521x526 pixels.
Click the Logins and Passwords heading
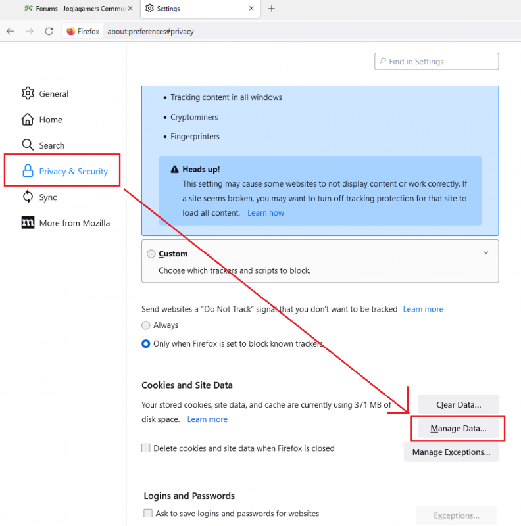pyautogui.click(x=189, y=496)
